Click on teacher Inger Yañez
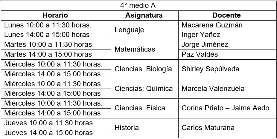The width and height of the screenshot is (277, 139). tap(201, 35)
